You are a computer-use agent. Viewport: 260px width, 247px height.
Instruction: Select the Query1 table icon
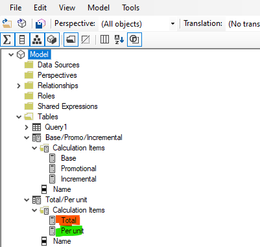pyautogui.click(x=36, y=127)
